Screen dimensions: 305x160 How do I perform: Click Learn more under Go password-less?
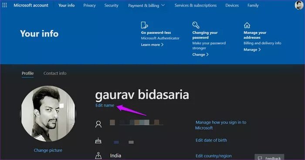(152, 45)
